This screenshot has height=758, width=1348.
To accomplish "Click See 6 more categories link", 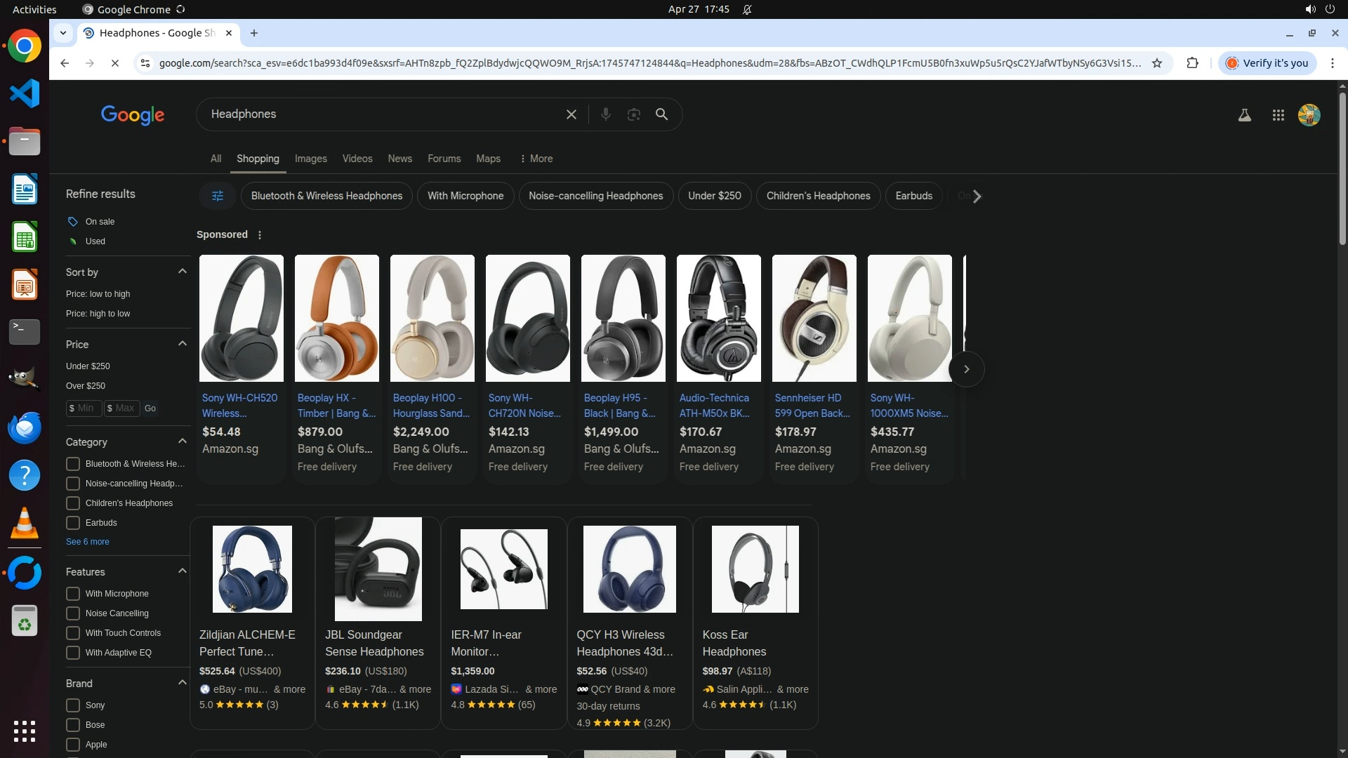I will point(88,542).
